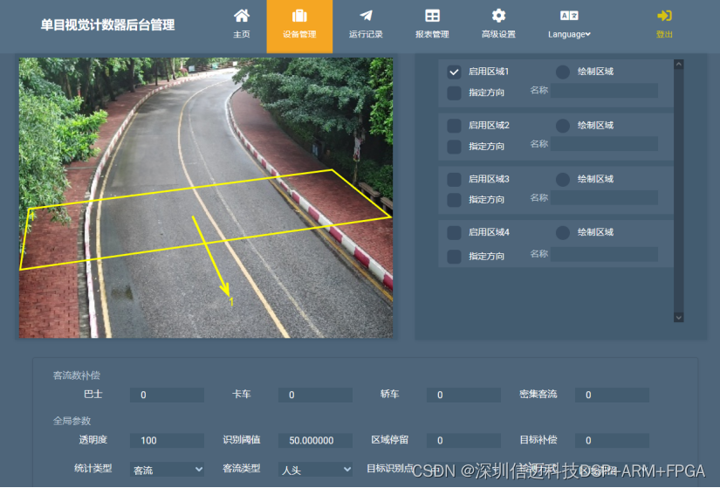720x488 pixels.
Task: Click the camera preview road image
Action: tap(206, 197)
